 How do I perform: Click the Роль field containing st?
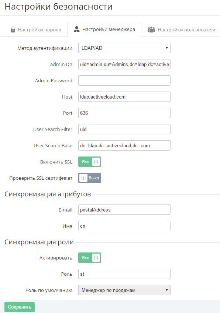click(124, 274)
